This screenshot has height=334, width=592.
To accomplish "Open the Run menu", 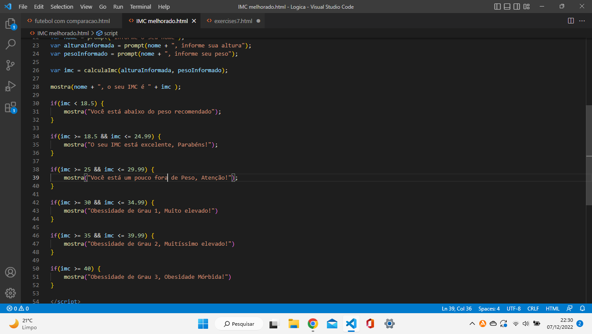I will click(118, 7).
